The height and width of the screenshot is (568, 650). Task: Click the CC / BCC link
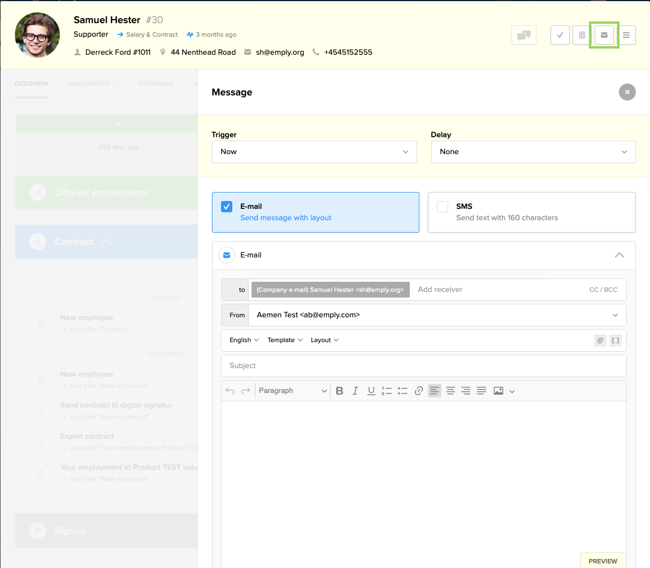(603, 290)
